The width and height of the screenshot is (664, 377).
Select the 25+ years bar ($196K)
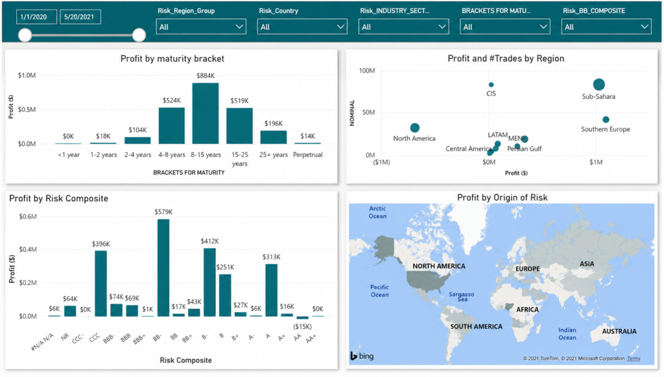click(x=273, y=138)
